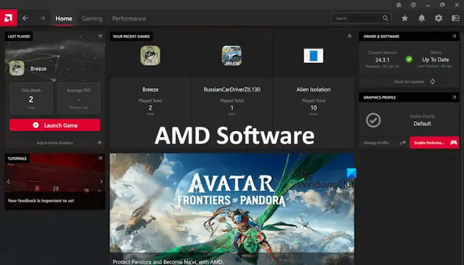Image resolution: width=464 pixels, height=265 pixels.
Task: Focus the Search input field
Action: 361,18
